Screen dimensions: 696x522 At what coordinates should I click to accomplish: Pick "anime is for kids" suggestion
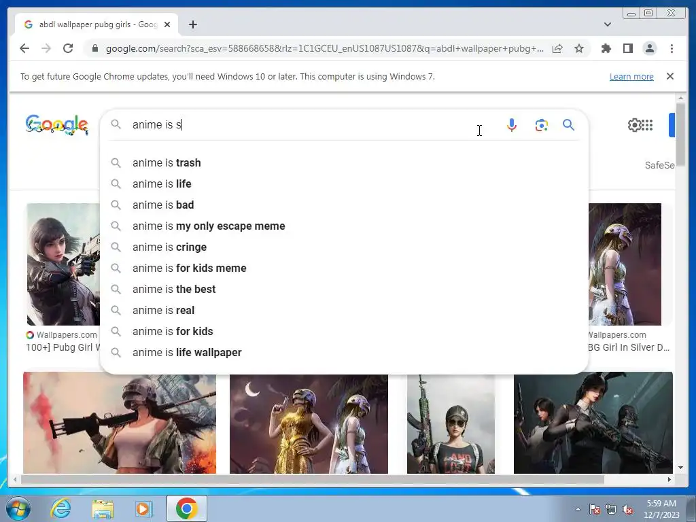tap(344, 332)
